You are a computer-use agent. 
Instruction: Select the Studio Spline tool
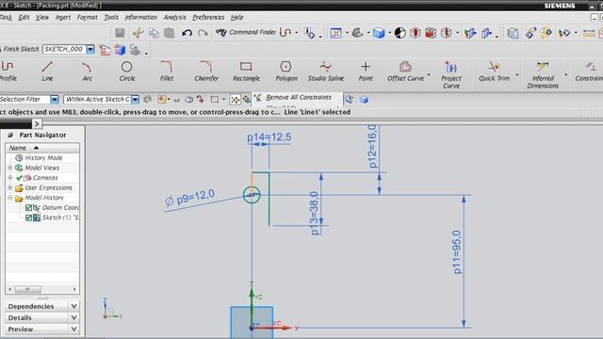[x=326, y=72]
